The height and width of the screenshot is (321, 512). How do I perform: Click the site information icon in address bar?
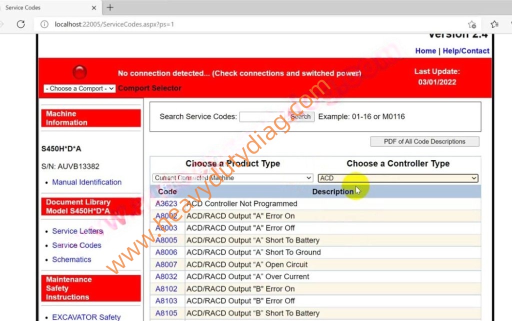pyautogui.click(x=44, y=24)
